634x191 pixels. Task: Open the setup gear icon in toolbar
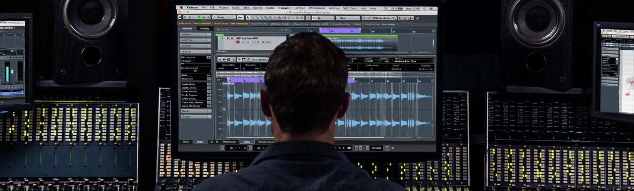coord(418,18)
